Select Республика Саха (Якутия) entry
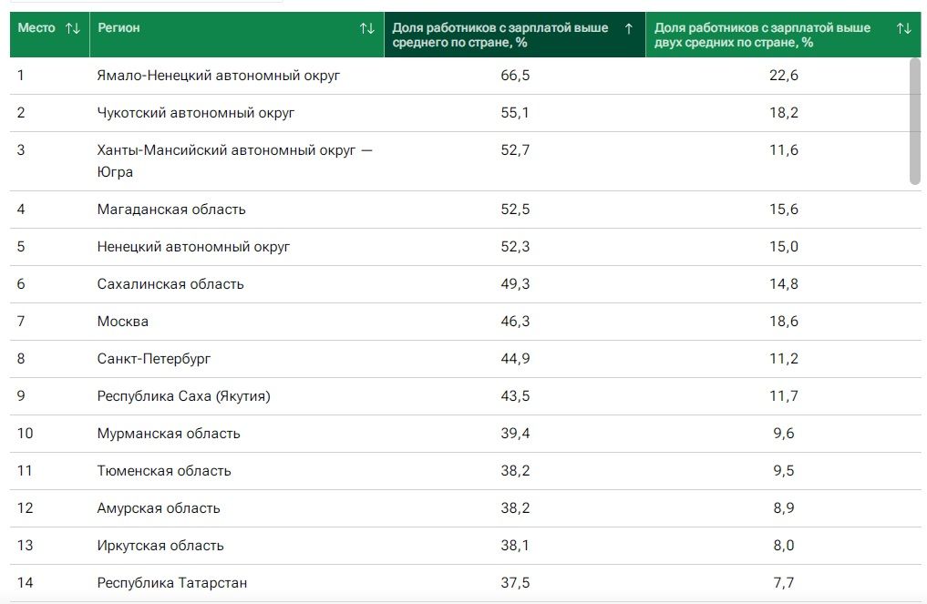 click(183, 396)
